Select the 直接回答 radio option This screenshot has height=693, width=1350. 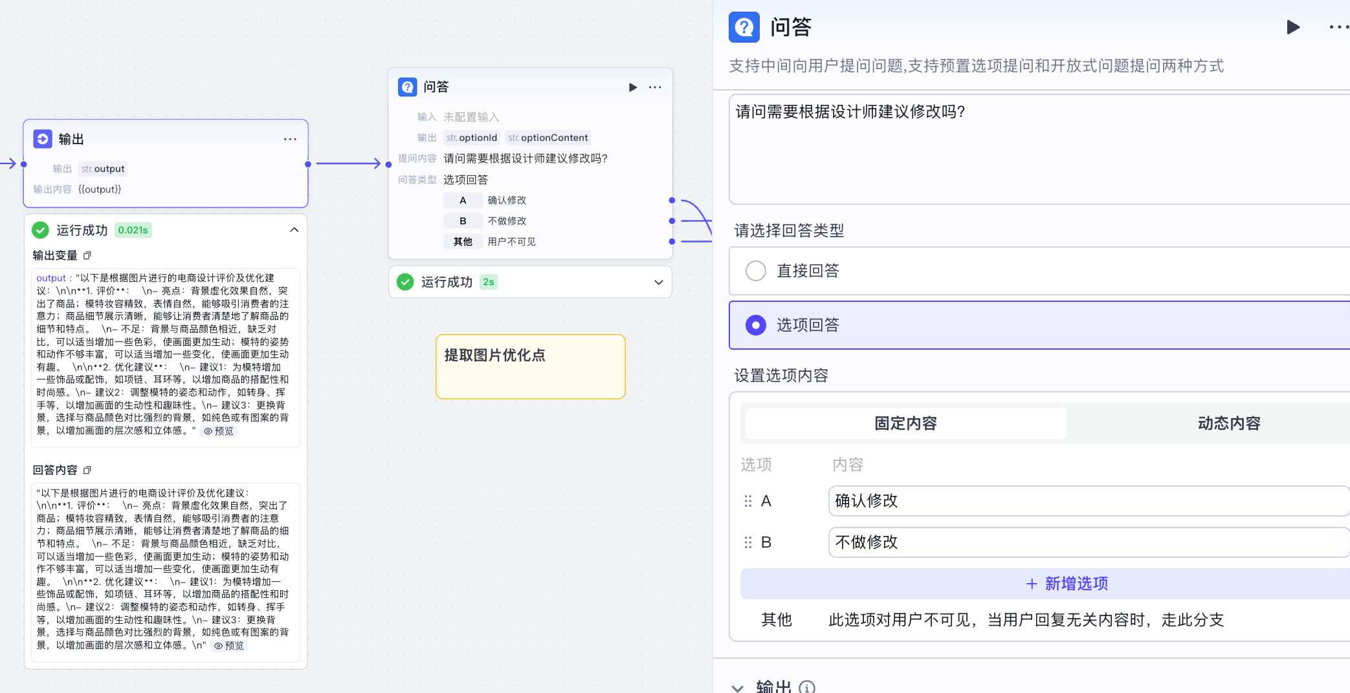coord(755,271)
